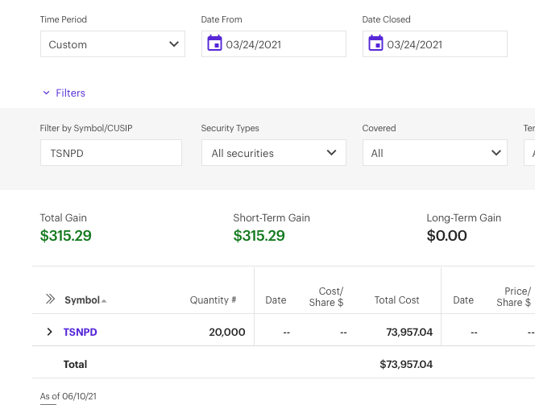Image resolution: width=535 pixels, height=405 pixels.
Task: Open the Security Types dropdown
Action: click(274, 153)
